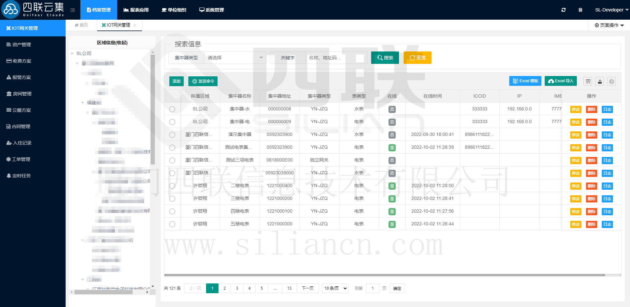This screenshot has height=307, width=630.
Task: Collapse the 区域信息(收起) panel
Action: point(112,43)
